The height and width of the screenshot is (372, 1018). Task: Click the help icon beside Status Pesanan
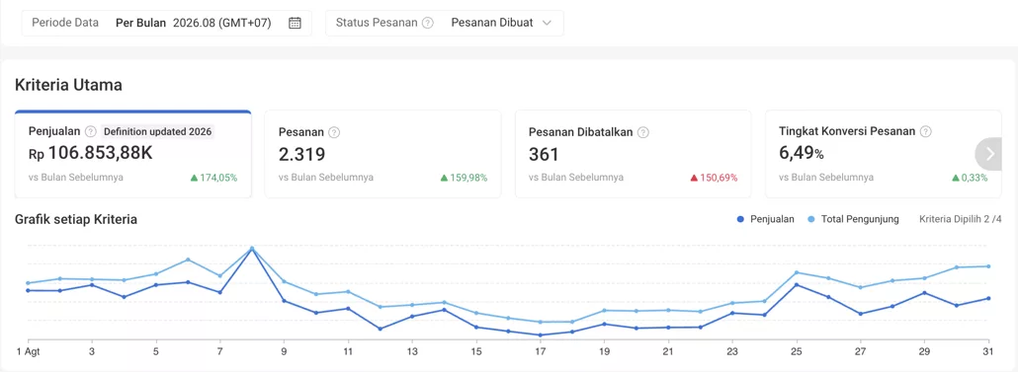point(428,23)
